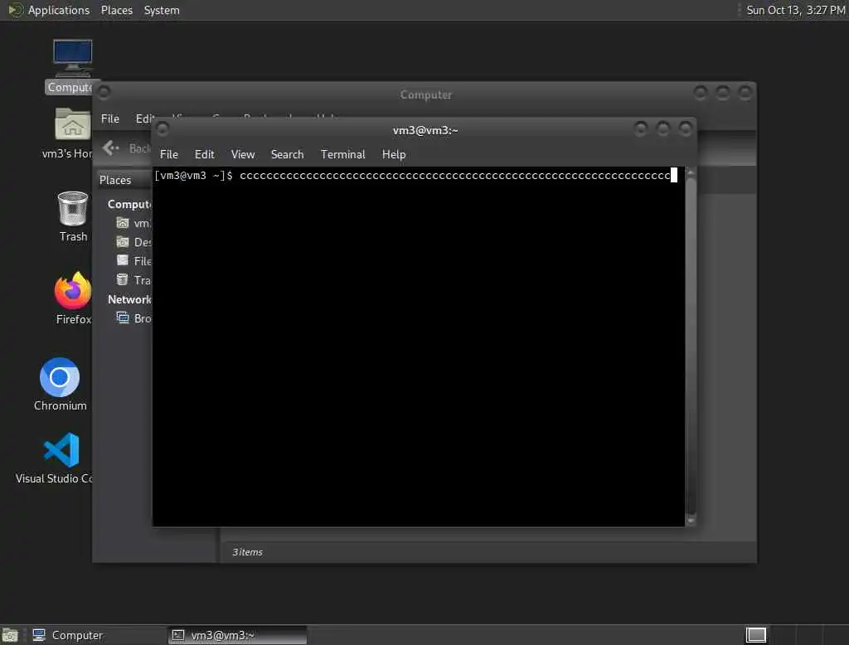This screenshot has width=849, height=645.
Task: Select the File System icon in Places sidebar
Action: coord(123,260)
